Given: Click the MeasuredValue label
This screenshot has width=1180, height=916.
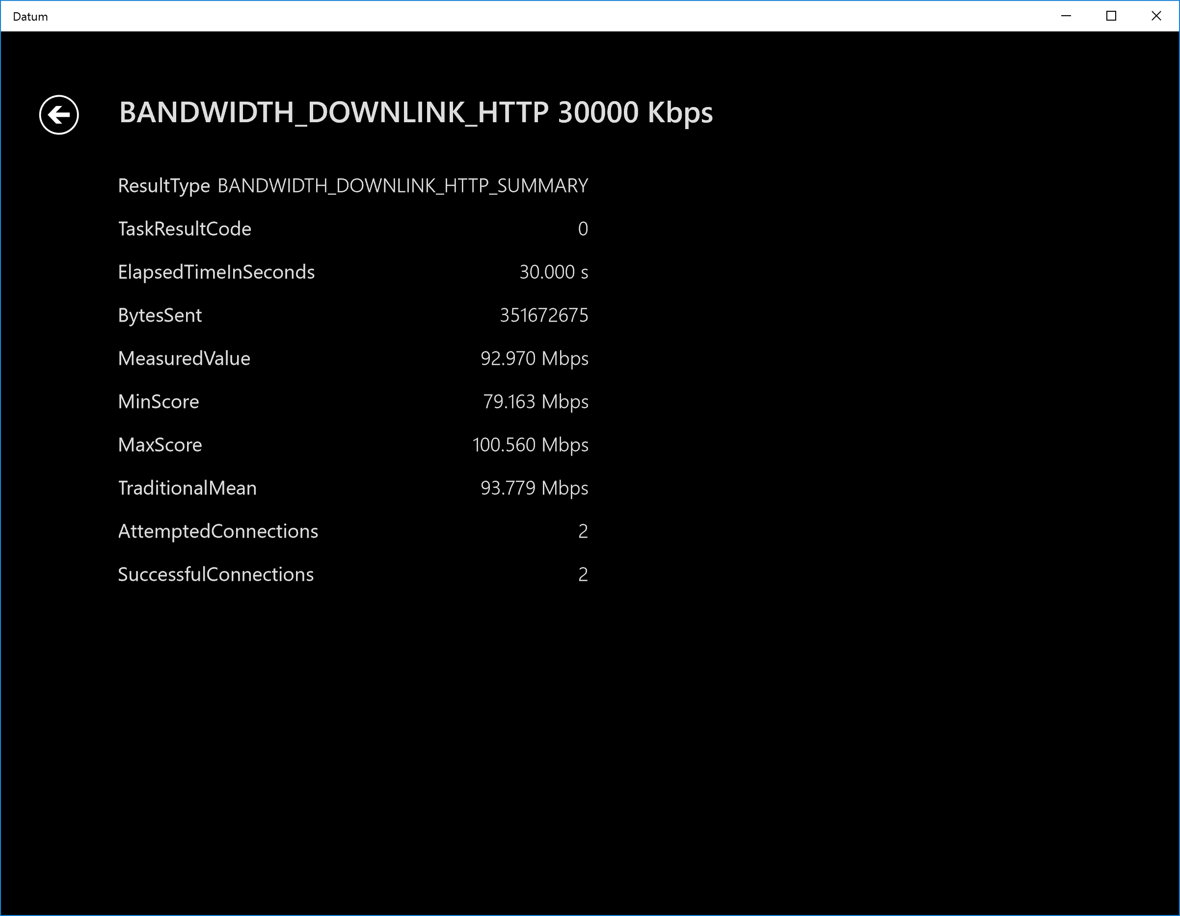Looking at the screenshot, I should (x=184, y=359).
